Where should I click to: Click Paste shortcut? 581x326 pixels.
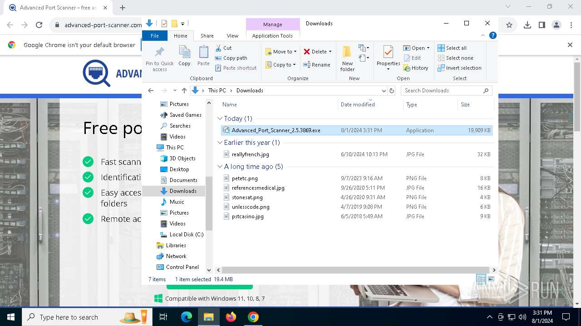click(x=236, y=68)
